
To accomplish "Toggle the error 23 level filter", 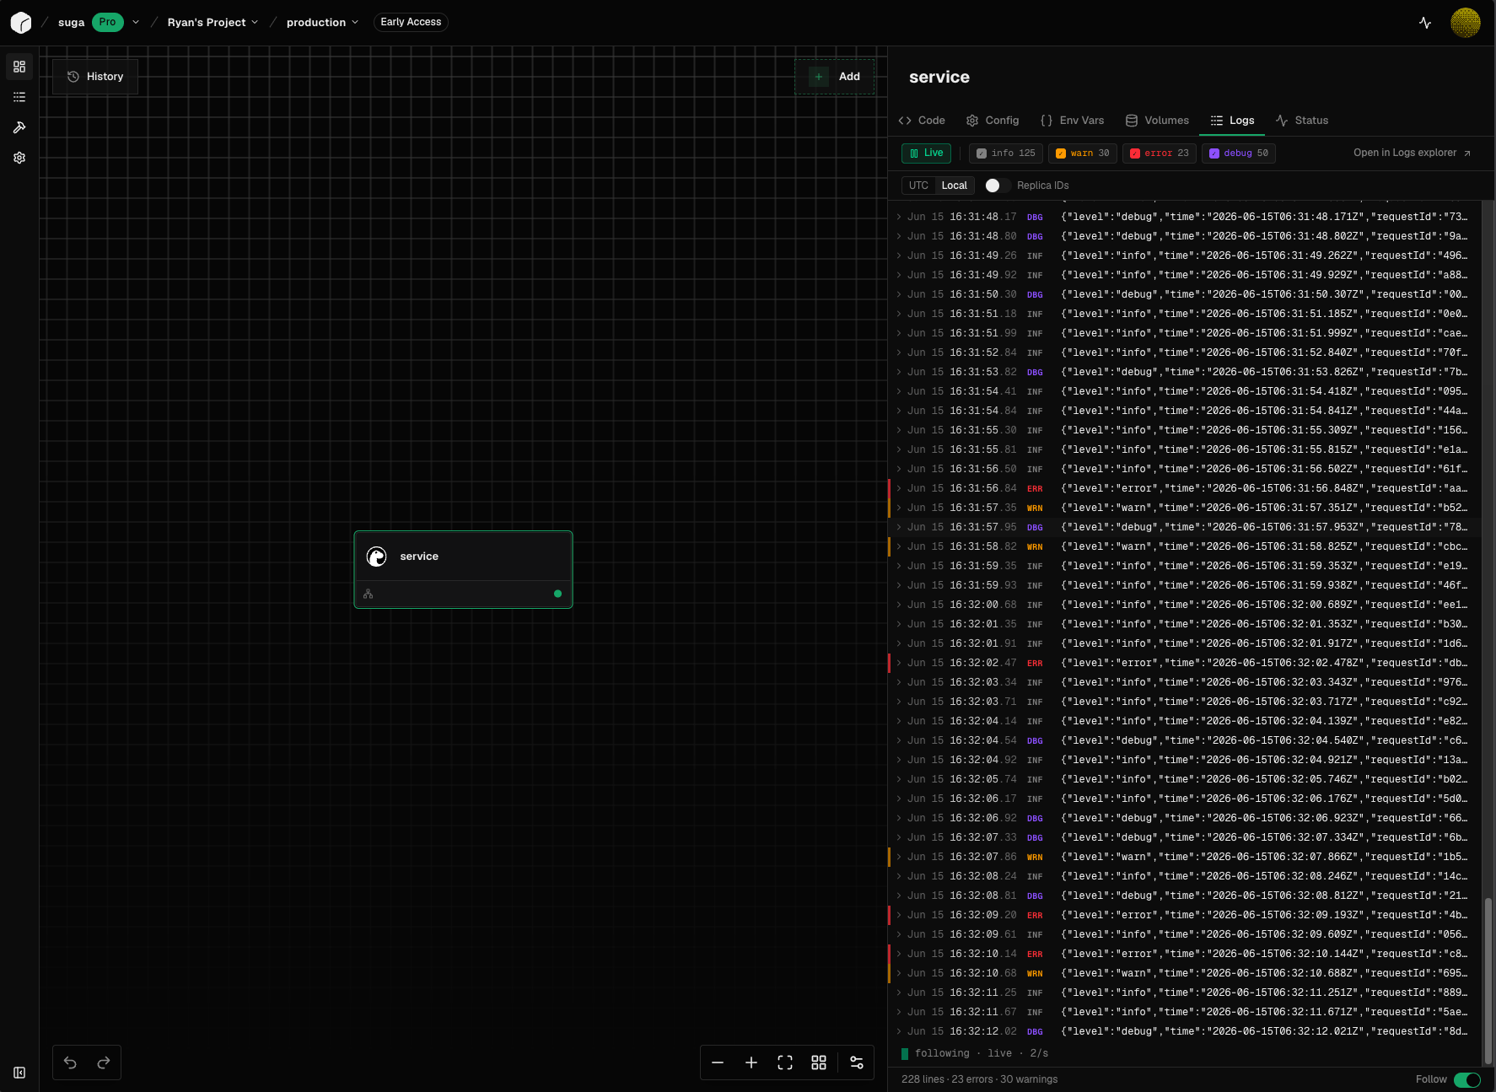I will point(1159,153).
